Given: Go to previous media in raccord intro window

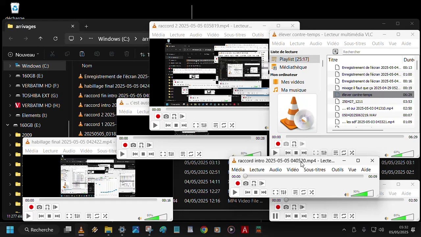Looking at the screenshot, I should pyautogui.click(x=248, y=192).
